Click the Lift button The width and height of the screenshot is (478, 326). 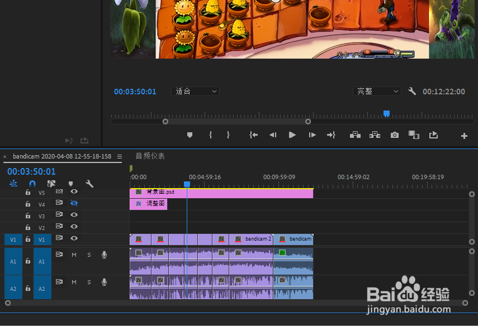[x=355, y=135]
